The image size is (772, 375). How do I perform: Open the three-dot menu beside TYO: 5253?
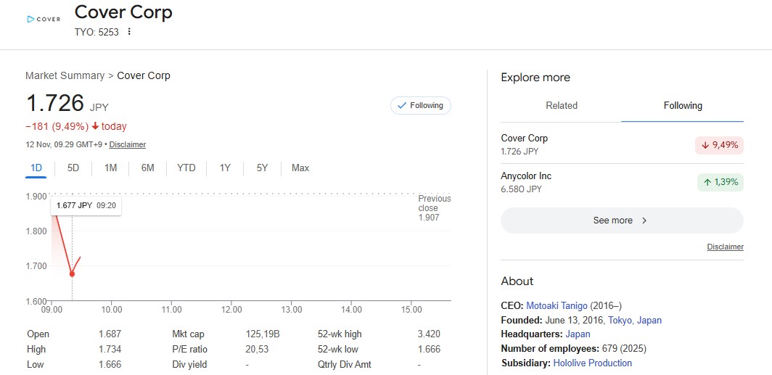pyautogui.click(x=129, y=32)
